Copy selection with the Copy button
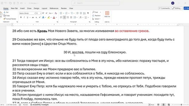Image resolution: width=189 pixels, height=106 pixels. tap(6, 16)
